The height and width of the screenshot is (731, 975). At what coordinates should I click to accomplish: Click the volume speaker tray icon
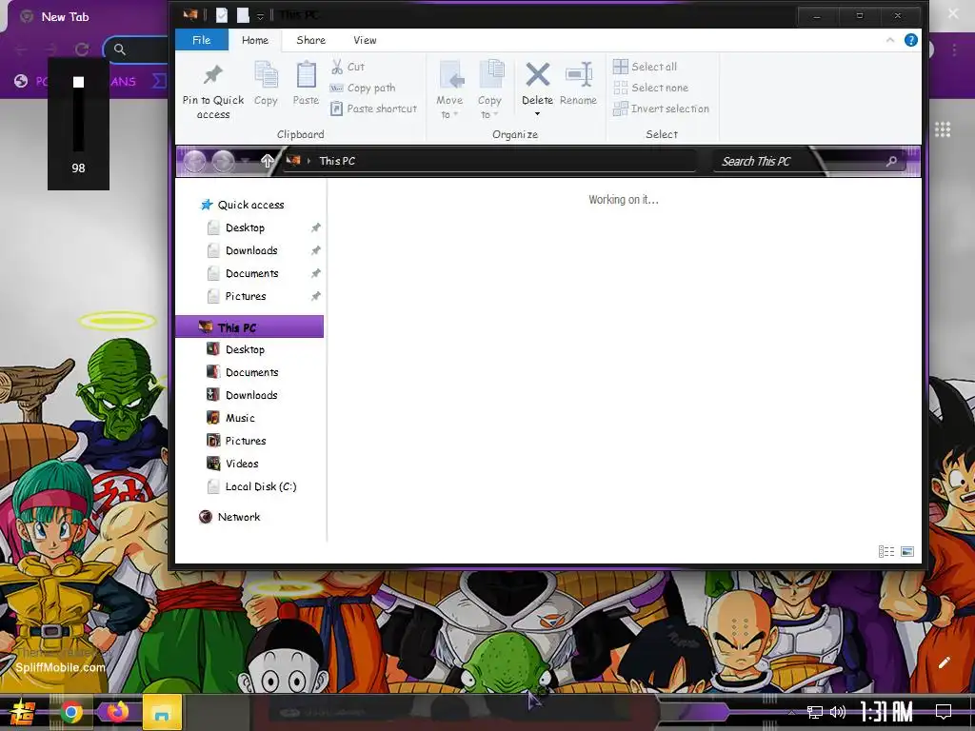(x=838, y=712)
